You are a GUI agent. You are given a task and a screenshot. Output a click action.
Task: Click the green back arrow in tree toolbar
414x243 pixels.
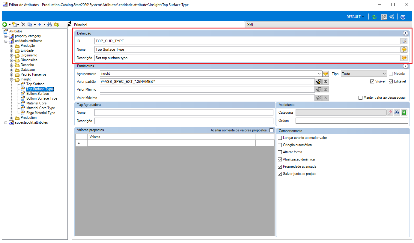tap(4, 25)
